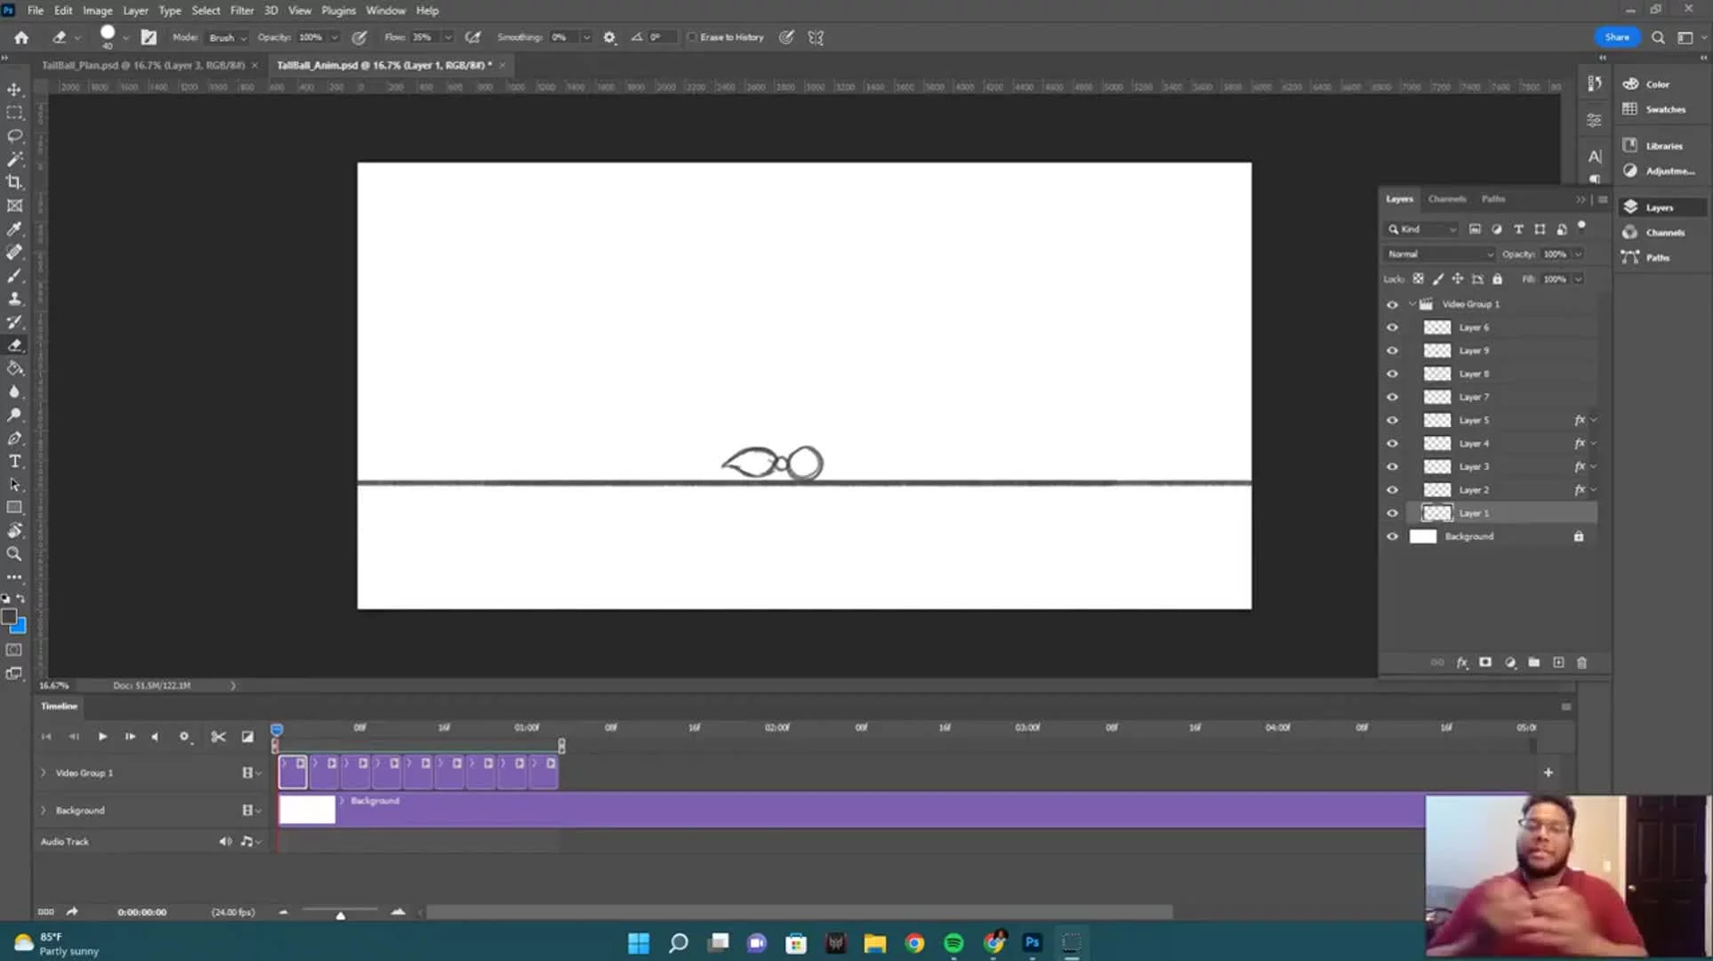Select the Horizontal Type tool
Screen dimensions: 1713x961
pos(15,461)
